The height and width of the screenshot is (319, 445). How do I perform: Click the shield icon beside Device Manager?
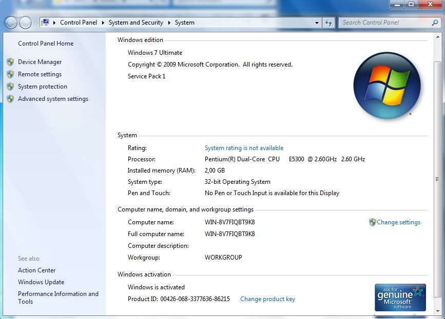[10, 62]
